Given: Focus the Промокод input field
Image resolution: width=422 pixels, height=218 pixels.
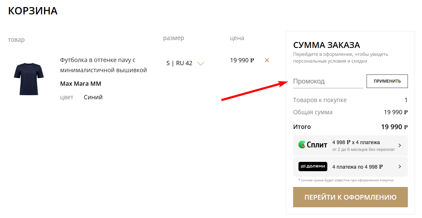Looking at the screenshot, I should tap(328, 82).
